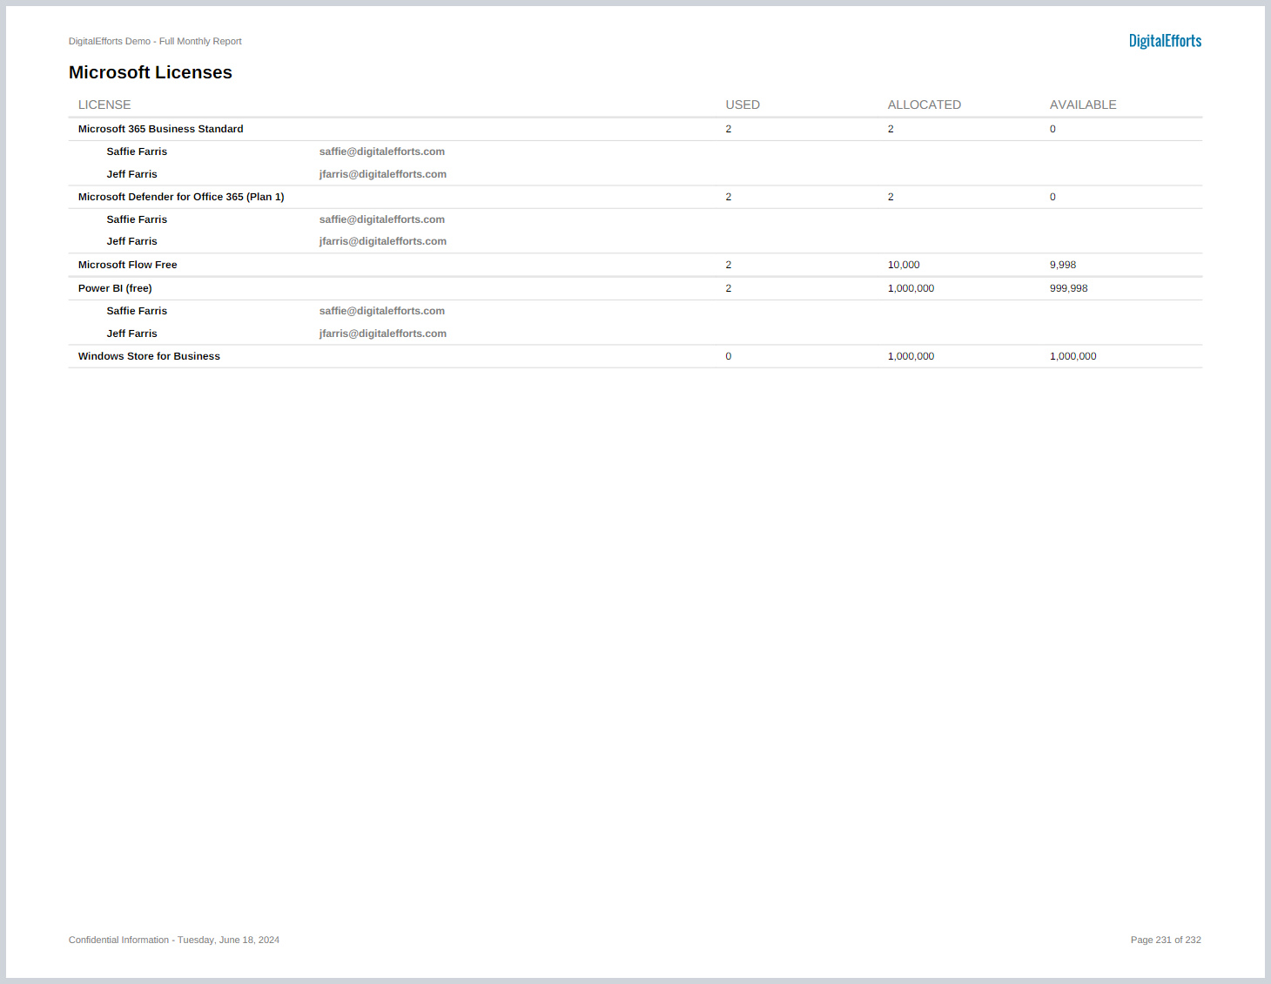
Task: Select Jeff Farris under Power BI (free)
Action: [132, 334]
